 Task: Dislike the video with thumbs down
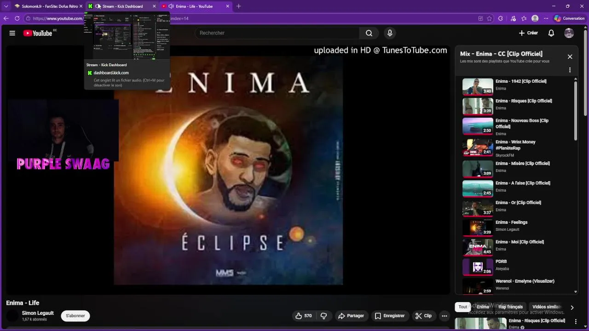point(323,316)
